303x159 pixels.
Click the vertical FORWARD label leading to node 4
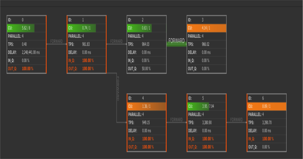[118, 89]
